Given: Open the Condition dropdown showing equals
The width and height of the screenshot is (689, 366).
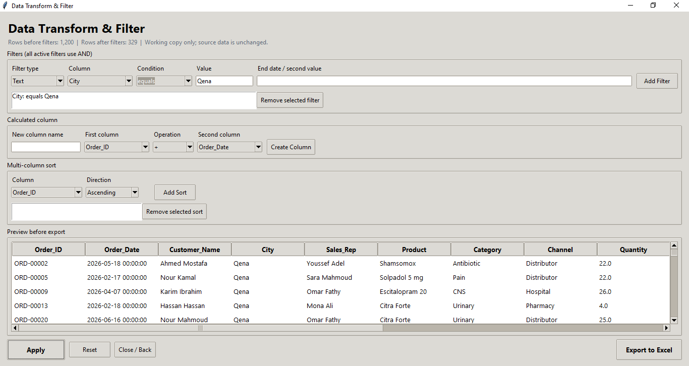Looking at the screenshot, I should point(164,81).
